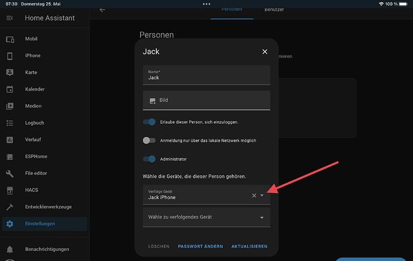Toggle the Administrator switch
Viewport: 413px width, 261px height.
(150, 159)
